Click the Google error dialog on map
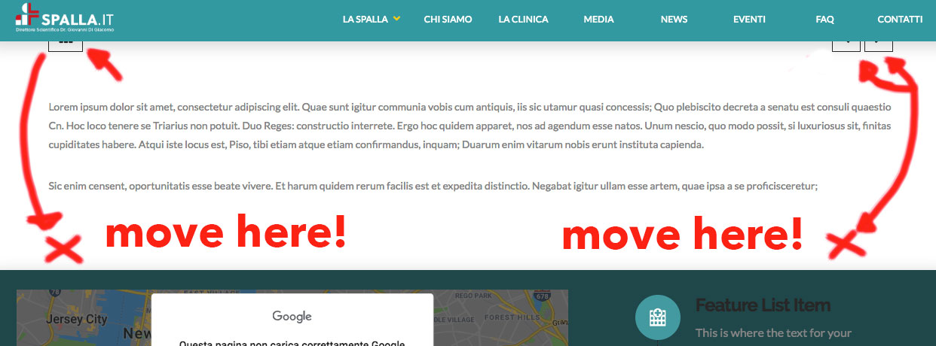 (292, 320)
